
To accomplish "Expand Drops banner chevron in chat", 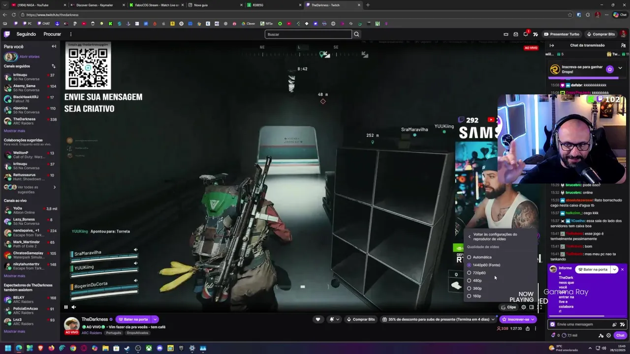I will [x=620, y=68].
